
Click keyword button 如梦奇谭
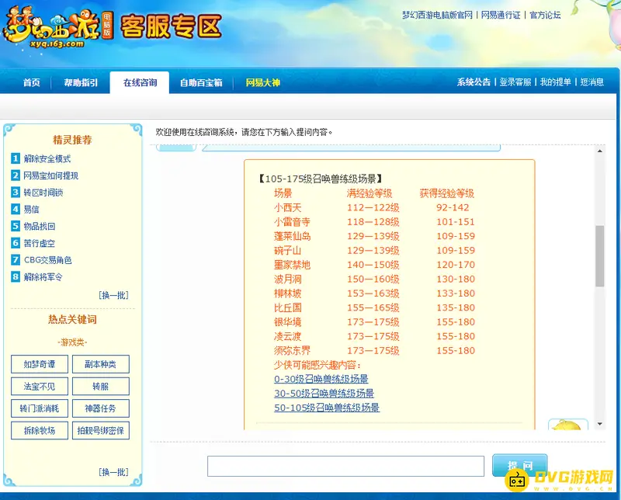pos(40,364)
